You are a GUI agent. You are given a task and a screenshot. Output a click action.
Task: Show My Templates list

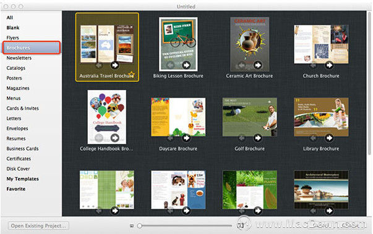23,179
